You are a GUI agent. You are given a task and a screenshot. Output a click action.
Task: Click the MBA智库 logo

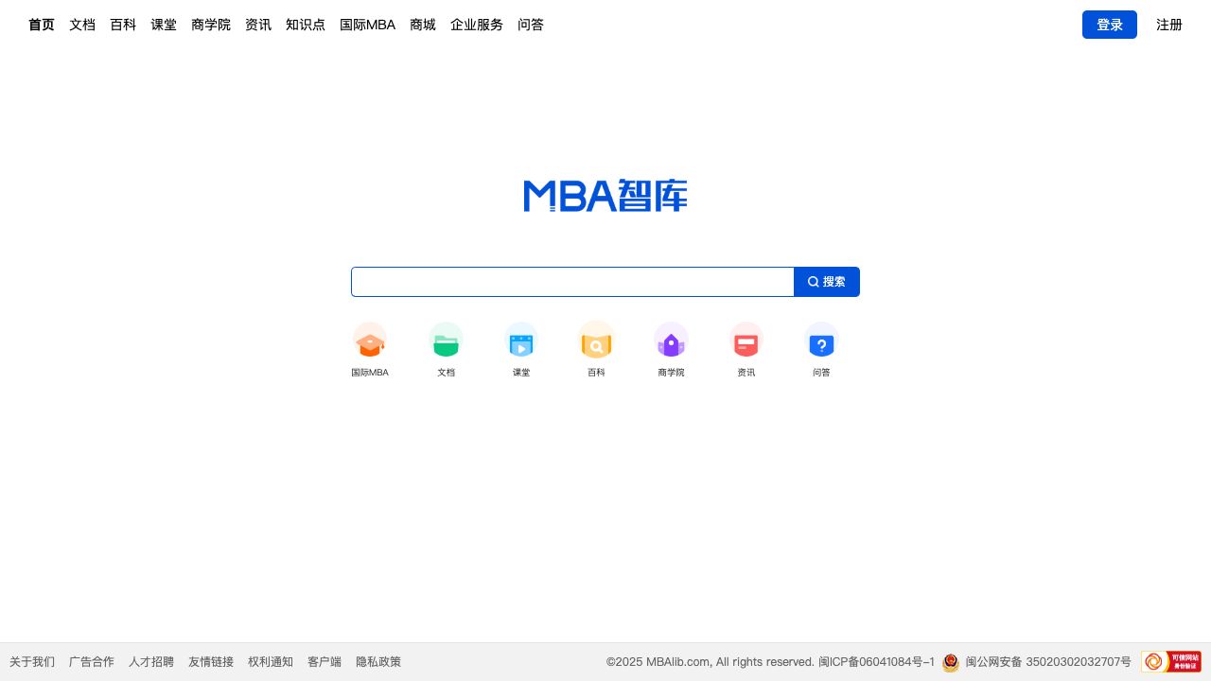click(605, 196)
